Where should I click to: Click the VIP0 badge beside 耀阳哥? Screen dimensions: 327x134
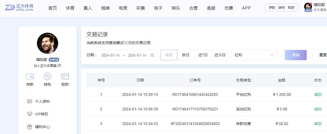coord(54,60)
